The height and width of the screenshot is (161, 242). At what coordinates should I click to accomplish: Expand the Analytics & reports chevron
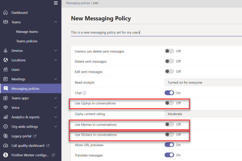56,117
